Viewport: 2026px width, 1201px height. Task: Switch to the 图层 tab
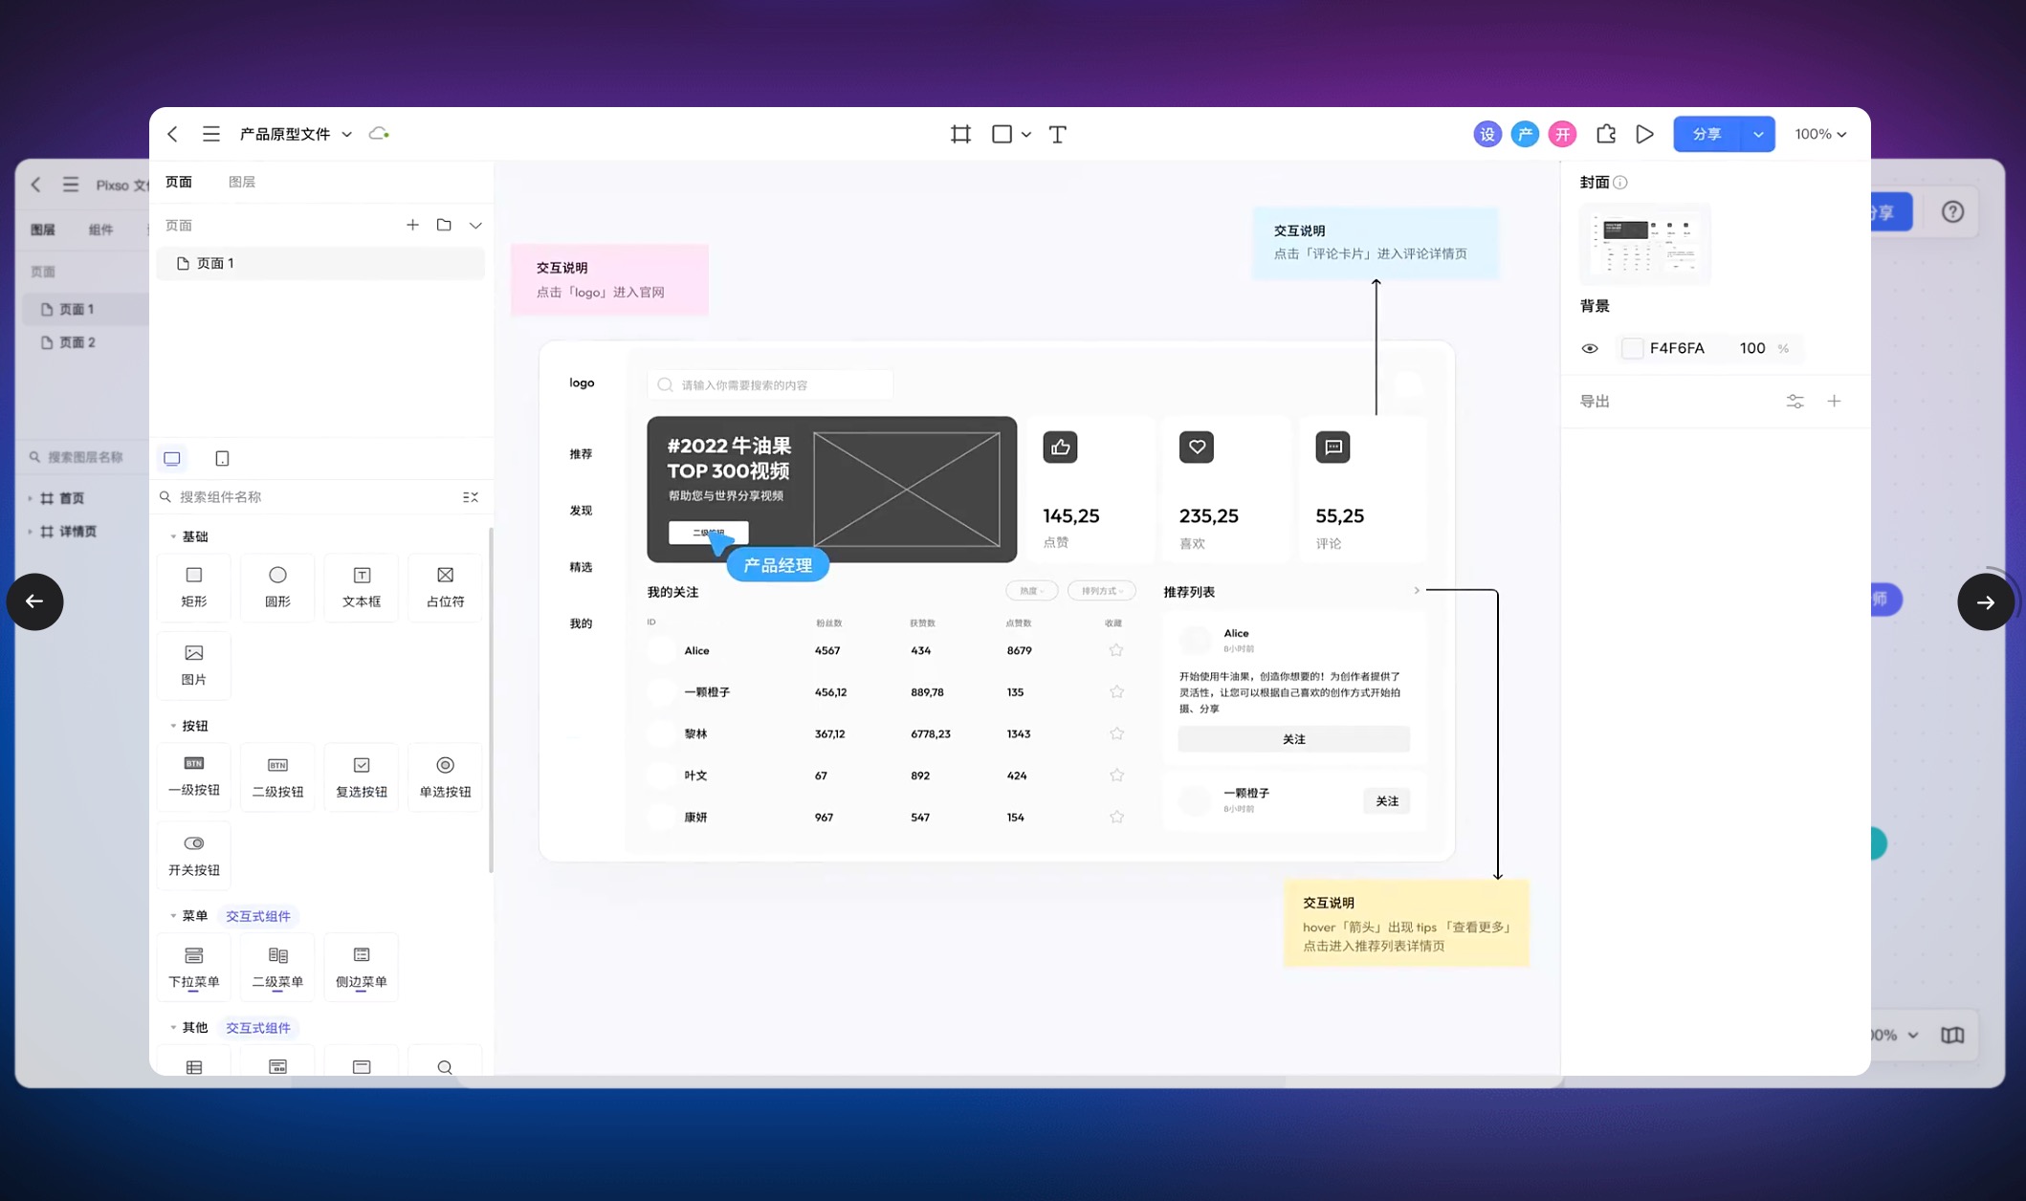coord(242,182)
